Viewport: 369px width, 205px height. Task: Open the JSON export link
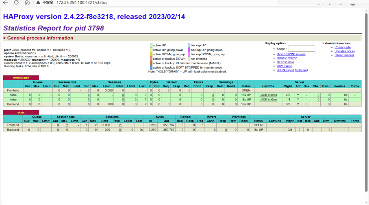[285, 70]
